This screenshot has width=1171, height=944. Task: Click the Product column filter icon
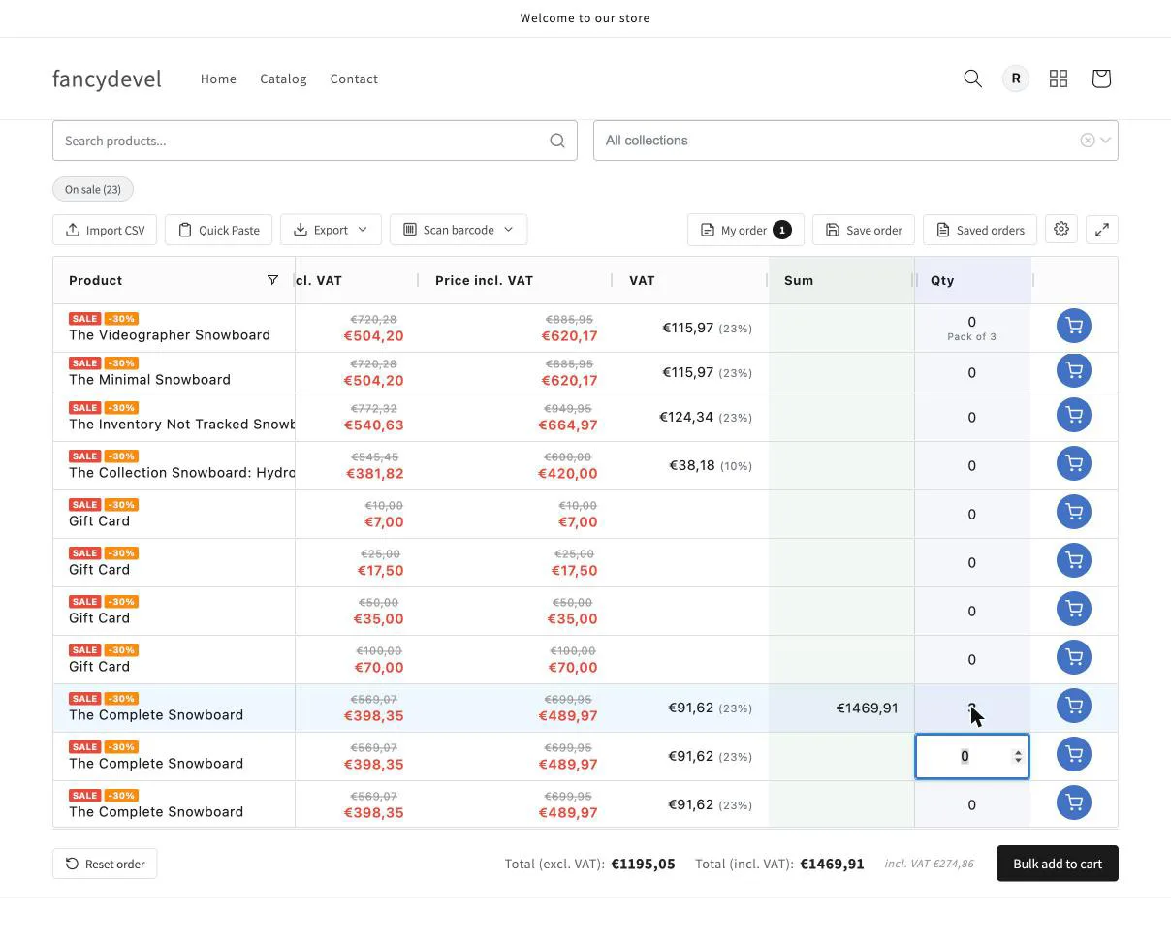tap(272, 280)
